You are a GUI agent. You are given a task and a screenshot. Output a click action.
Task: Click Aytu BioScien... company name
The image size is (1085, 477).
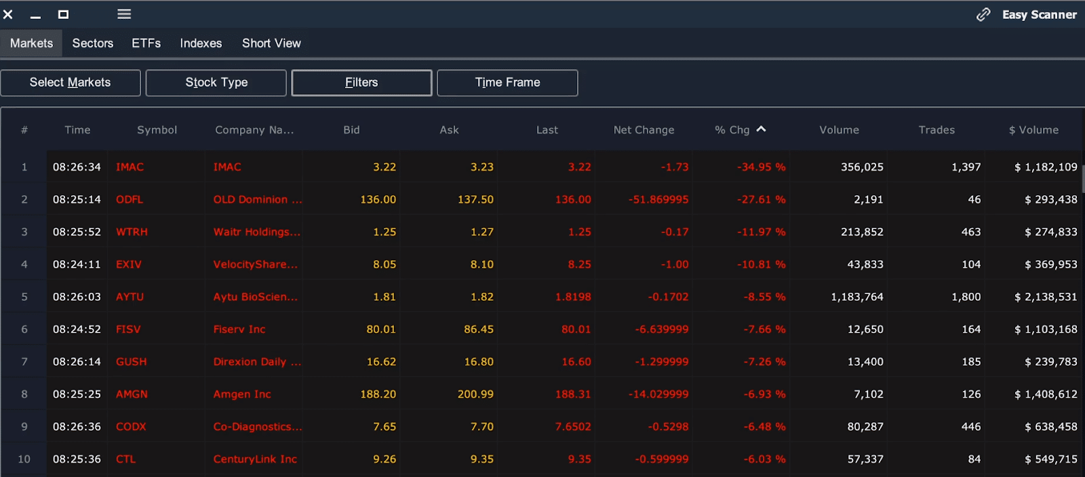pos(256,297)
